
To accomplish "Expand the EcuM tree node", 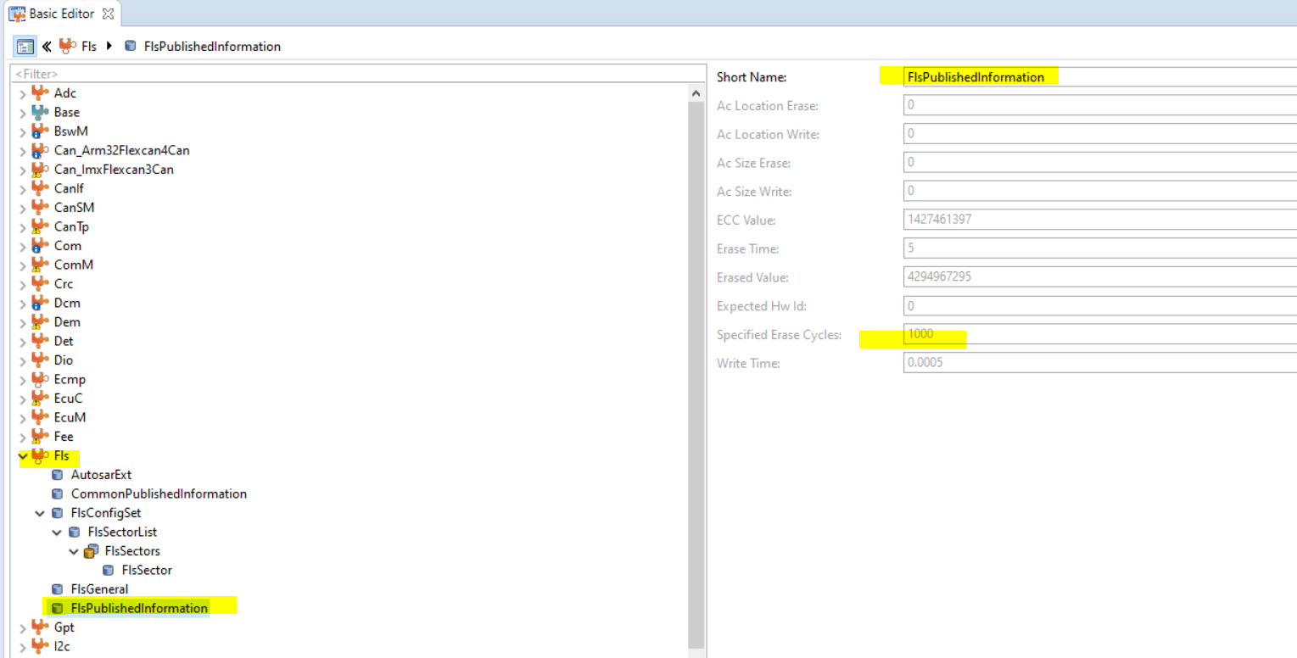I will (23, 417).
